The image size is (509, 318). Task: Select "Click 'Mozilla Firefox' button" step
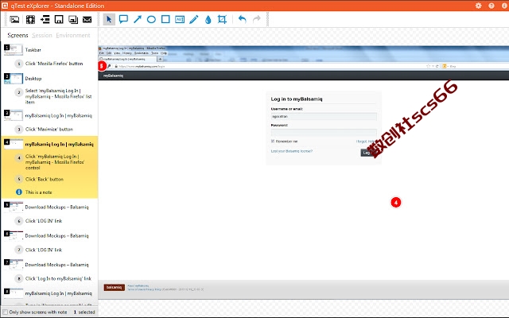[x=54, y=64]
